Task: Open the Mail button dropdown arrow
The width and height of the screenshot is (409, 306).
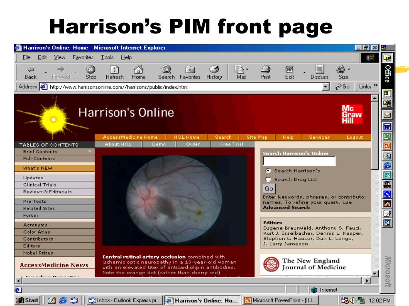Action: click(x=247, y=69)
